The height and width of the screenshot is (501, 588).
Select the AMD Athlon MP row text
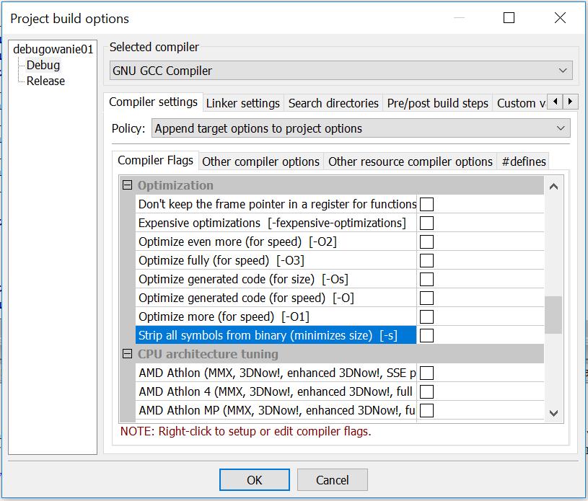pos(276,410)
